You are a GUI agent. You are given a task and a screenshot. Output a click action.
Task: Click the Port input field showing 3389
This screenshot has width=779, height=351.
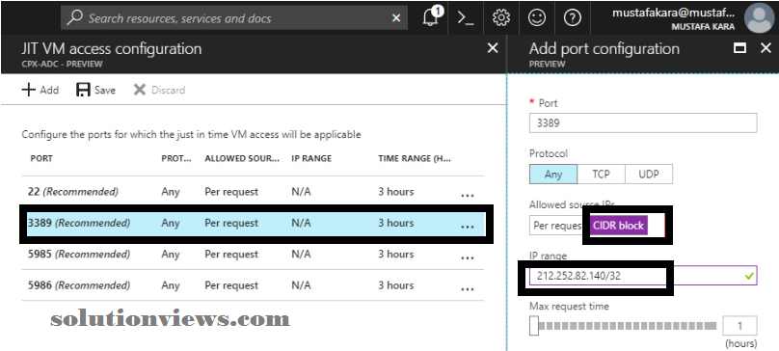coord(643,122)
